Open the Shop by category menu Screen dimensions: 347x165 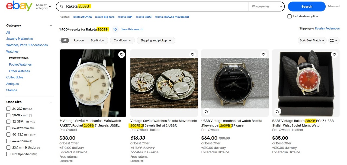[43, 7]
